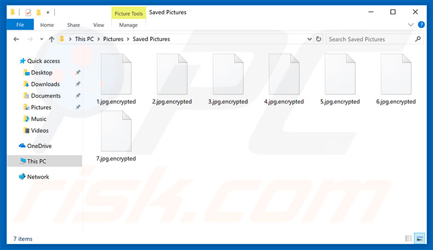Viewport: 433px width, 250px height.
Task: Click the folder icon in title bar
Action: (x=13, y=12)
